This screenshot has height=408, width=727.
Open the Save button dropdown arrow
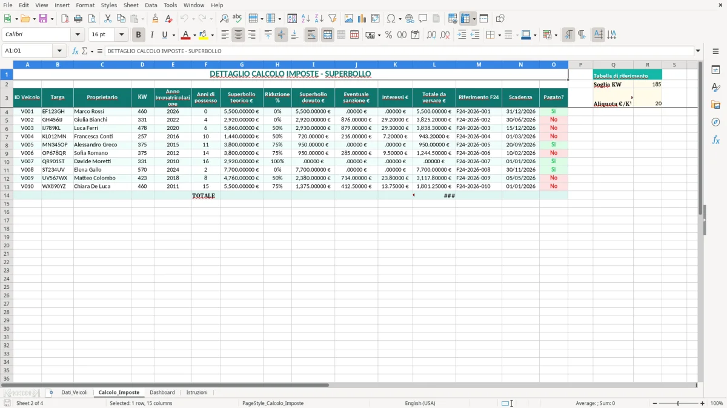(x=52, y=19)
